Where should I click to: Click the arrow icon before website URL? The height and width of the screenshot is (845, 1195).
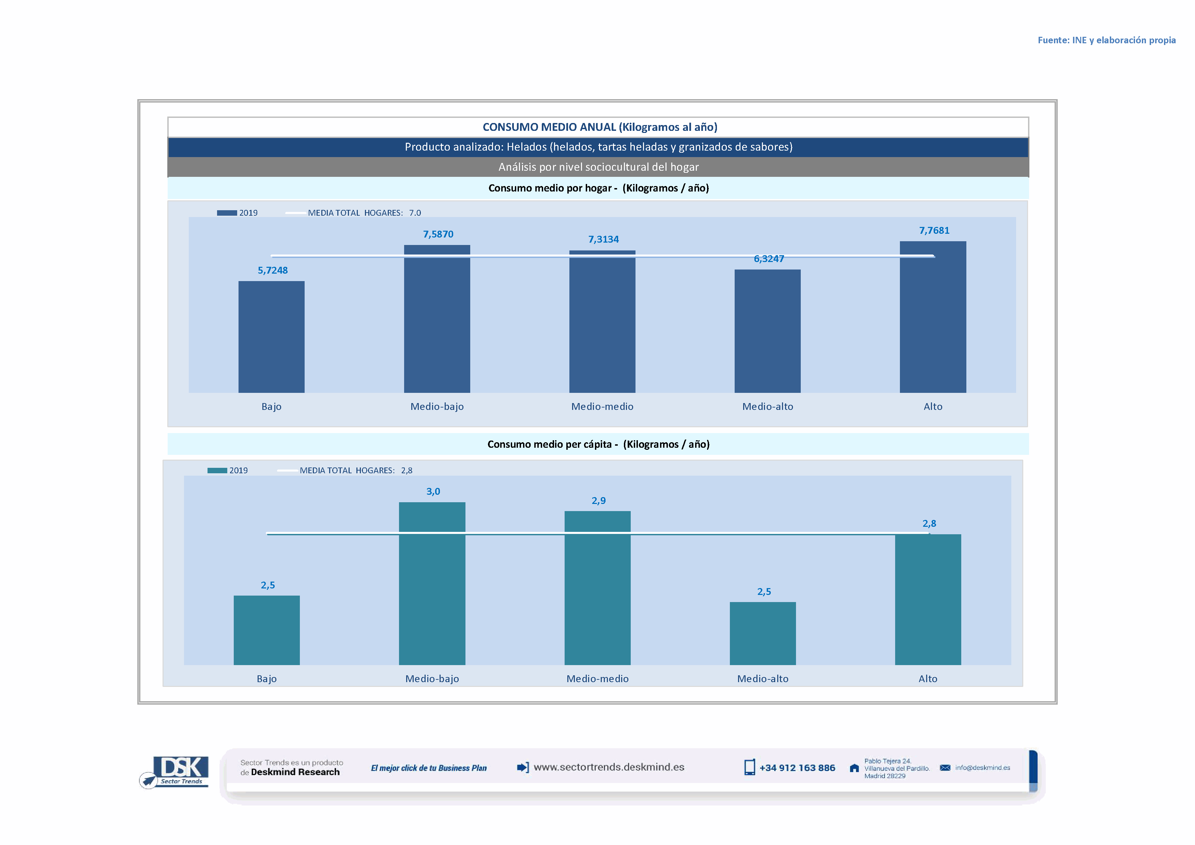(523, 767)
